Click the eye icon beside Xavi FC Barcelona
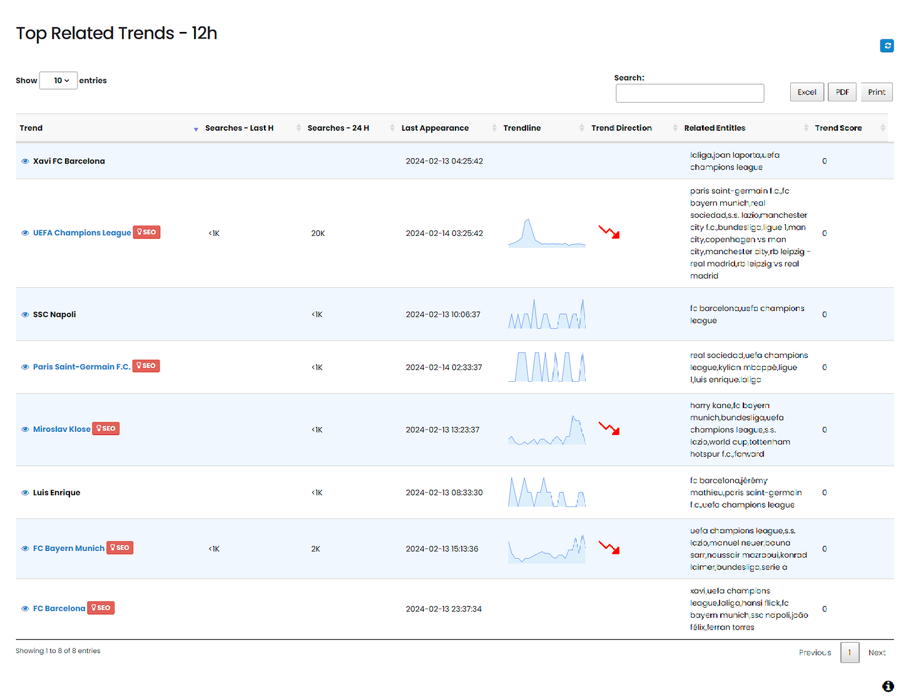 (25, 161)
